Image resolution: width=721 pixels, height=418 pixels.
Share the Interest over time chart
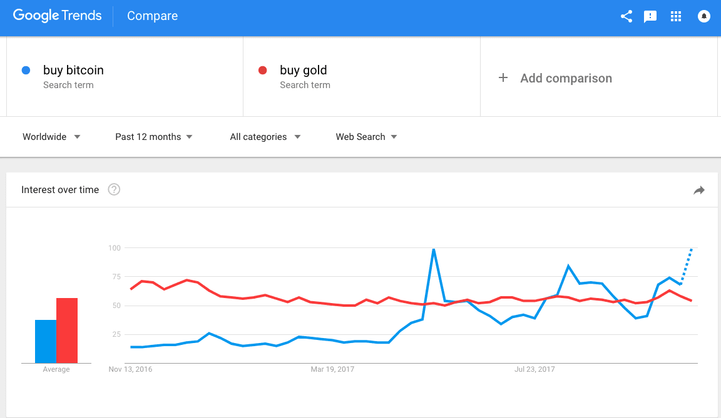699,190
